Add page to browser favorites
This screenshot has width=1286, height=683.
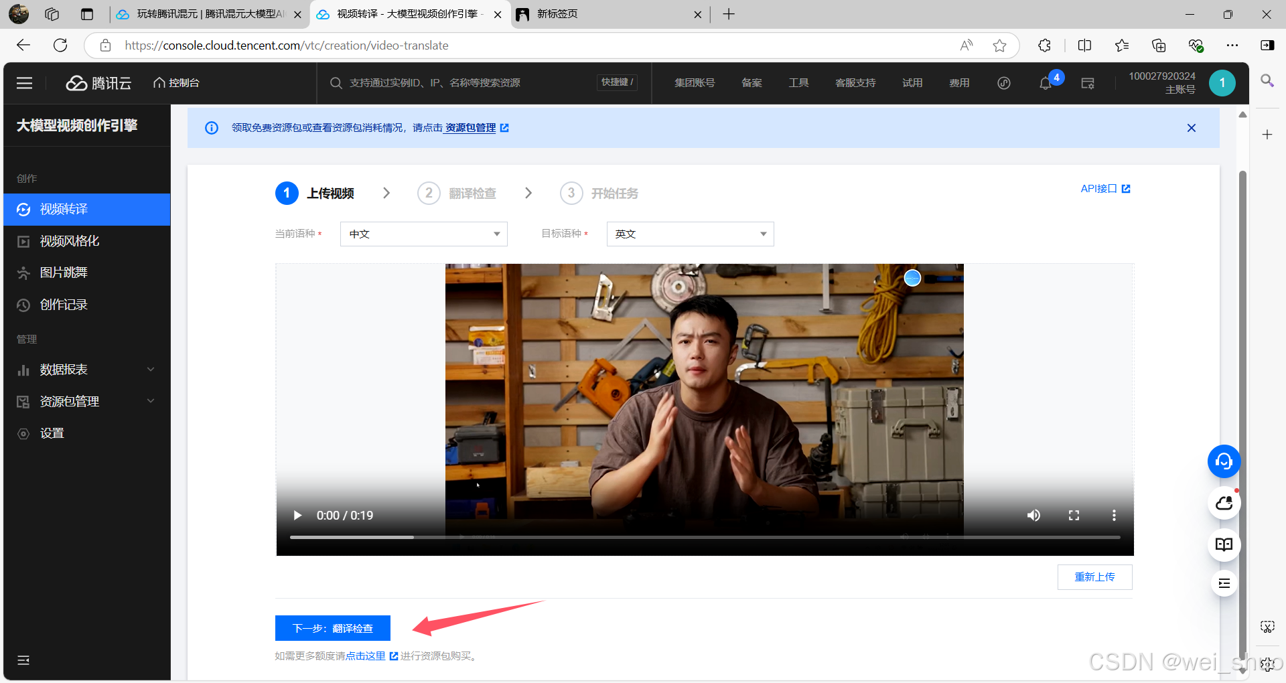click(999, 46)
